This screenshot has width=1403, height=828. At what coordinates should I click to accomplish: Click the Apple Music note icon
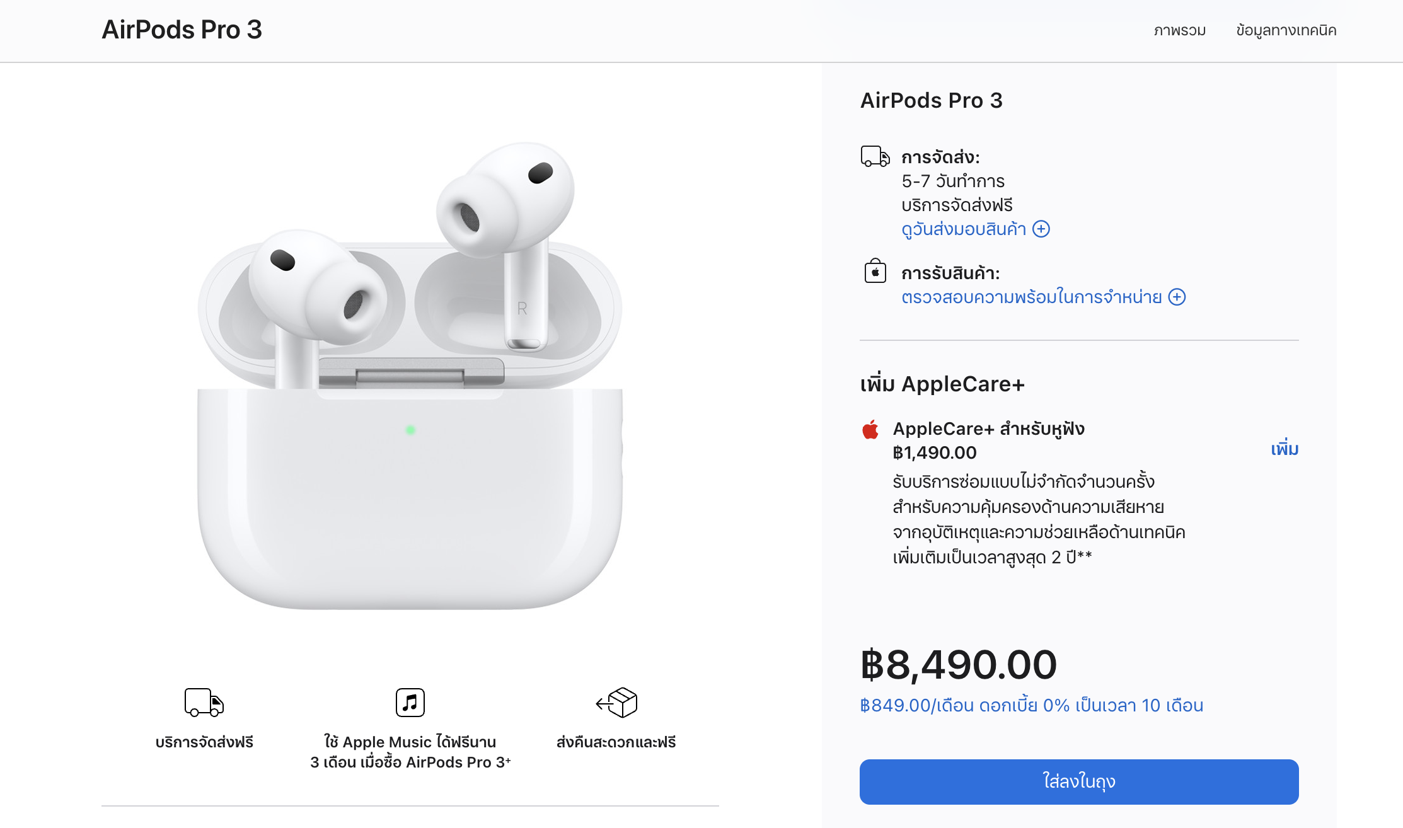(410, 702)
